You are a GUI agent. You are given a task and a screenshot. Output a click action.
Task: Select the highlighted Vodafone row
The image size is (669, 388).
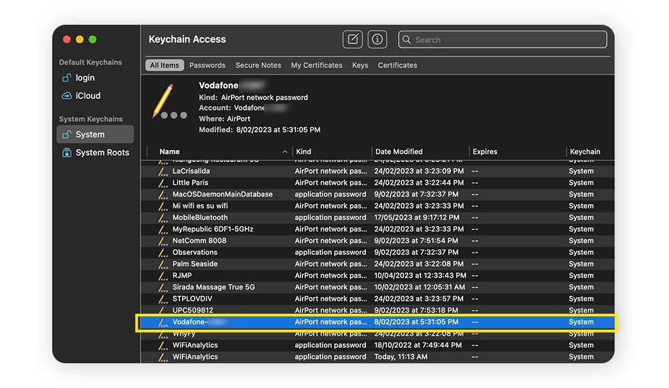click(377, 322)
